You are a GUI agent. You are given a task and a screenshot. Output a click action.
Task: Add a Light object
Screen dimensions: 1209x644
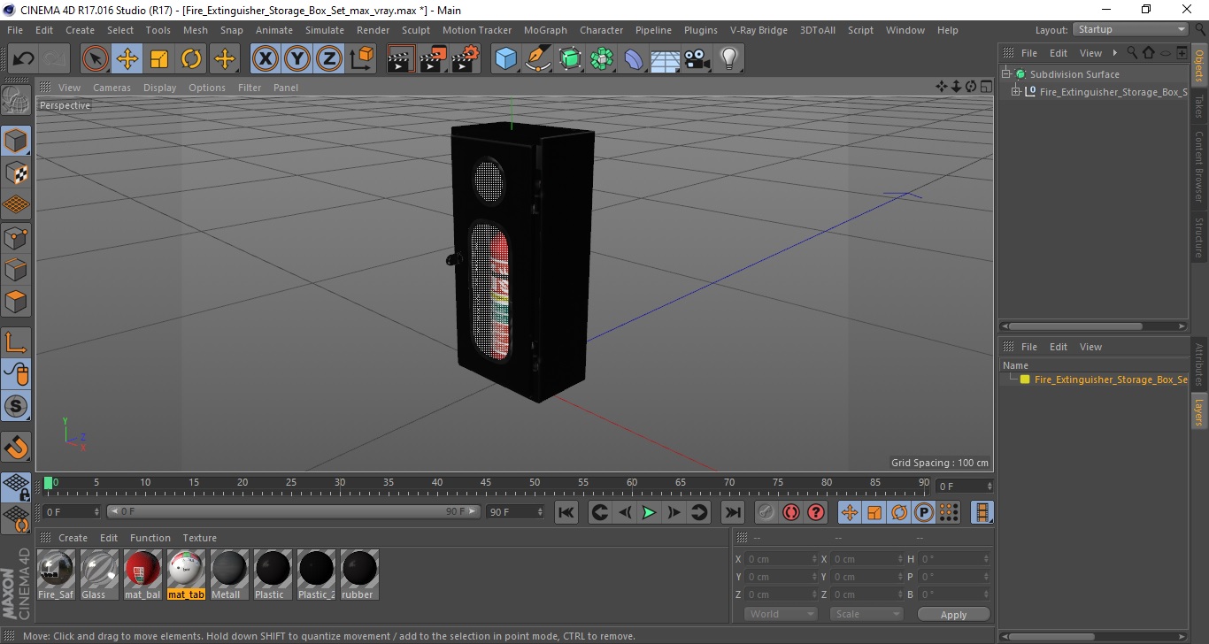tap(729, 59)
